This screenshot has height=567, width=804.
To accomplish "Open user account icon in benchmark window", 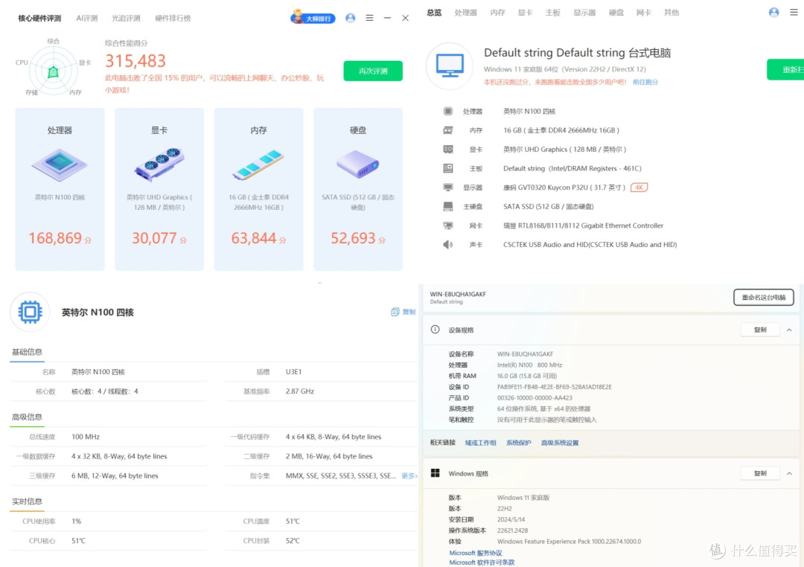I will coord(350,18).
